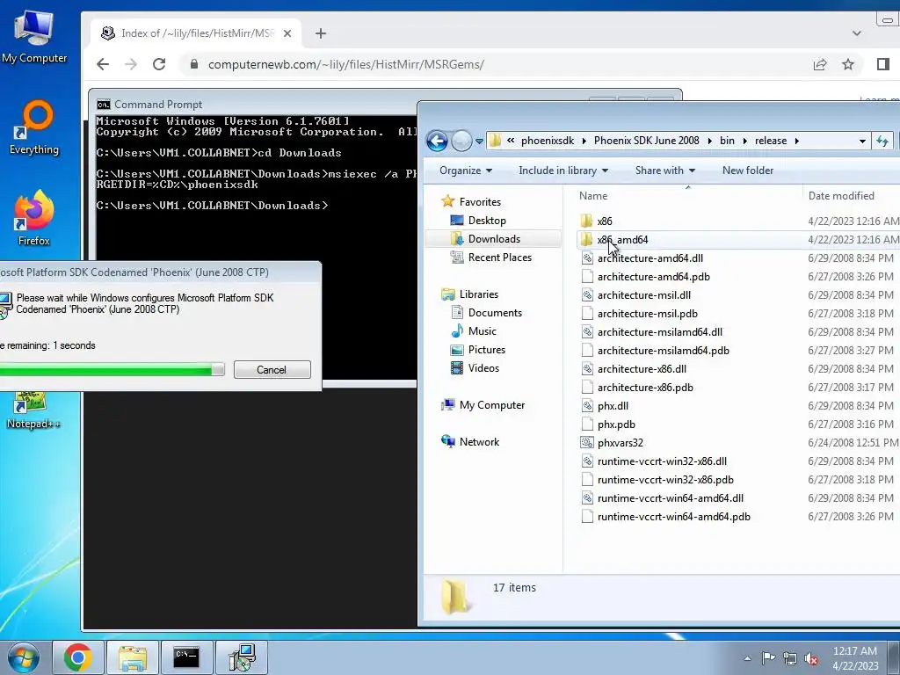Open the Organize menu
The image size is (900, 675).
[x=466, y=171]
